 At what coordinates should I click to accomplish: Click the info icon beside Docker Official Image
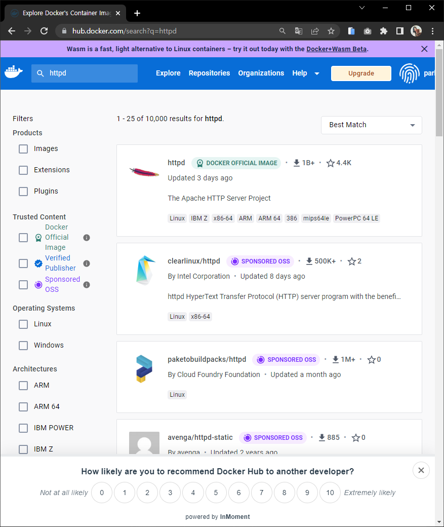pos(86,238)
